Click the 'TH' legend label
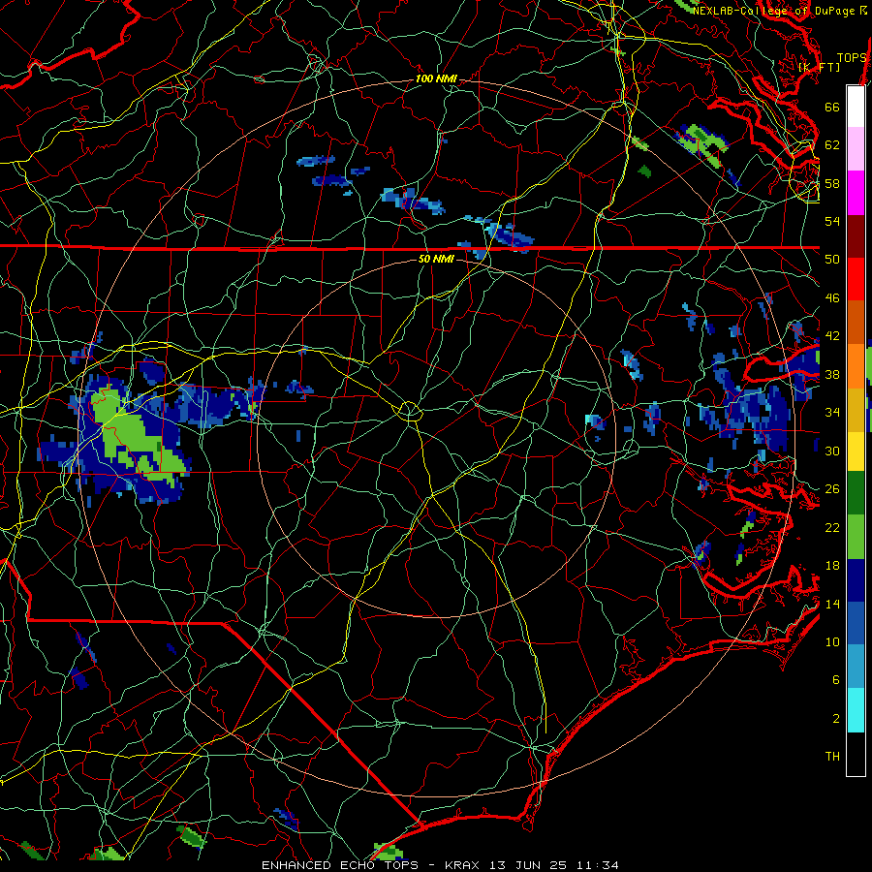Viewport: 872px width, 872px height. click(832, 757)
